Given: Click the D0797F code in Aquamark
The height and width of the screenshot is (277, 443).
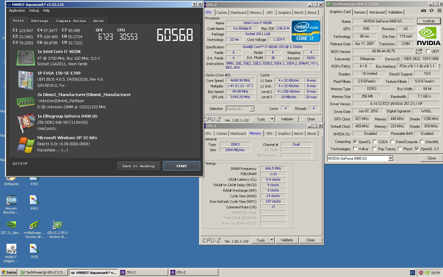Looking at the screenshot, I should (x=20, y=164).
